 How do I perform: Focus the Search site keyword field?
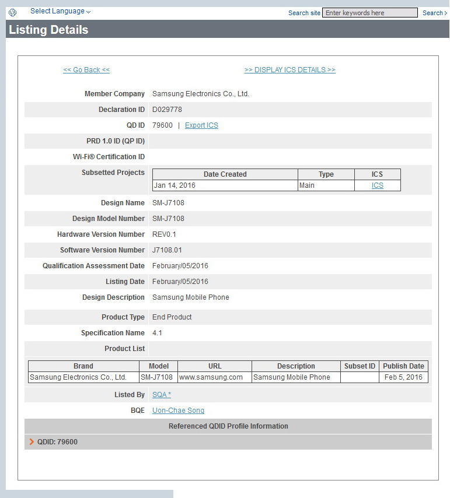(x=369, y=13)
